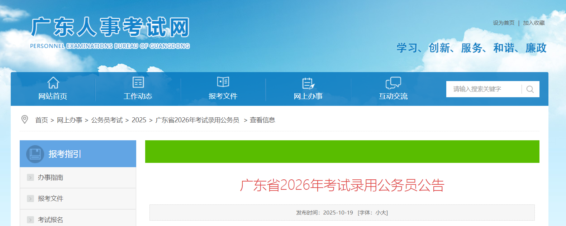Open the 网上办事 navigation menu label

[x=308, y=96]
